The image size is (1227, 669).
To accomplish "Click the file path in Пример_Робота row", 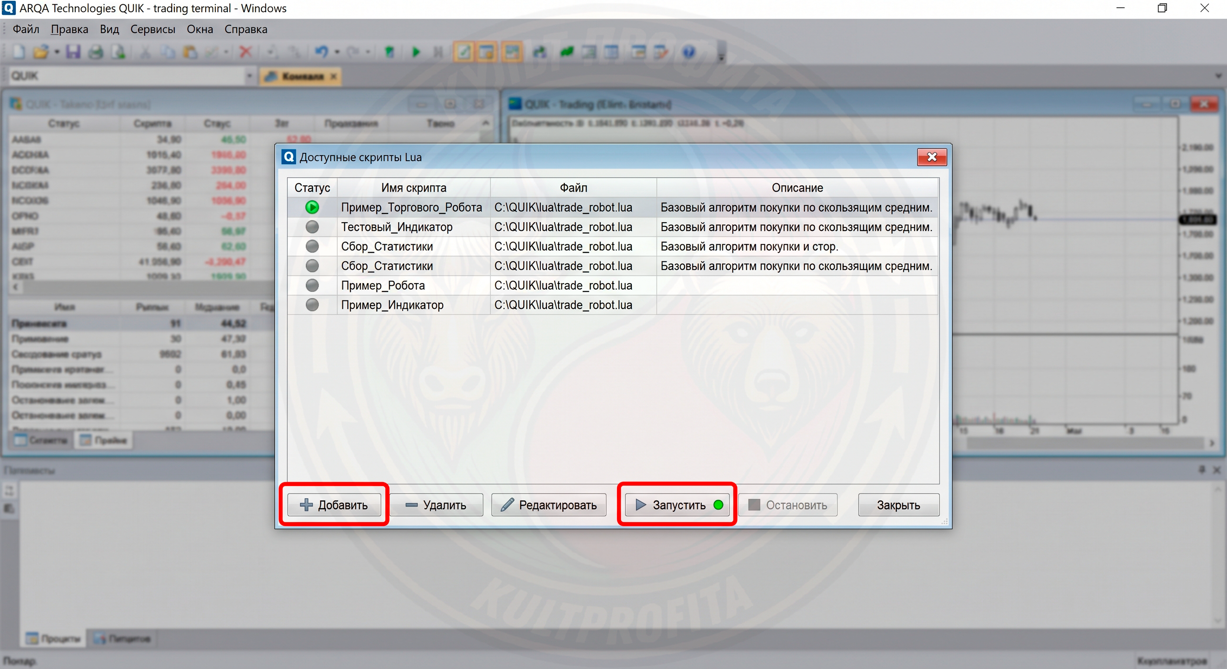I will click(563, 285).
